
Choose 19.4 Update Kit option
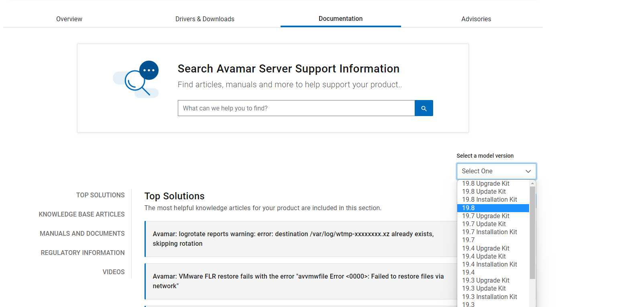pos(493,256)
